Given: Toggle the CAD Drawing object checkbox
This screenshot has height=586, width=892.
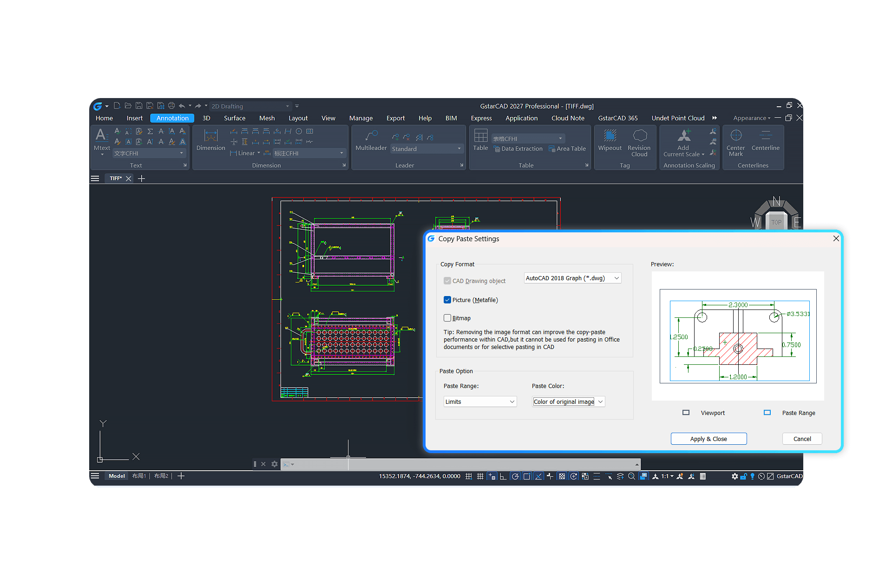Looking at the screenshot, I should click(x=447, y=281).
